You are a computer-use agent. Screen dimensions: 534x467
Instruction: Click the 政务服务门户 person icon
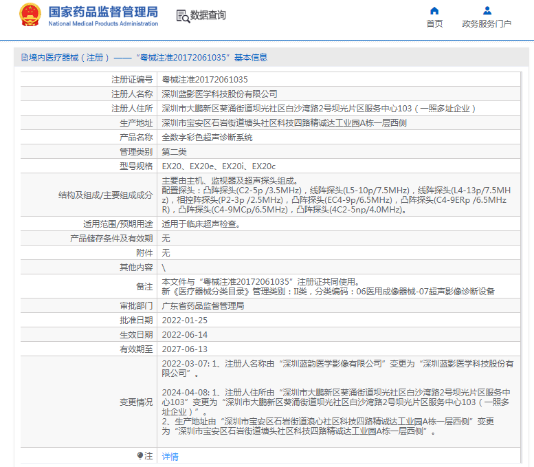[487, 10]
